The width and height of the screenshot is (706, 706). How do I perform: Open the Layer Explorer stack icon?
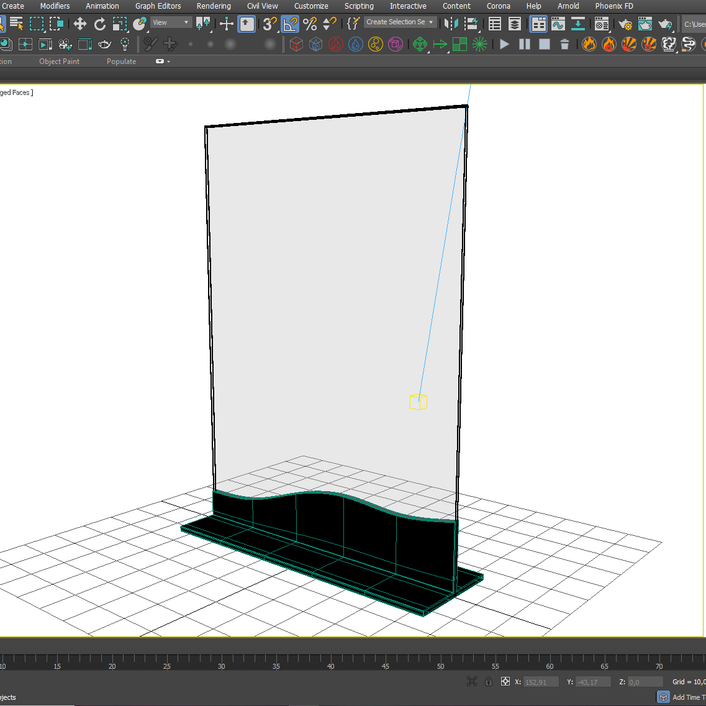click(515, 24)
